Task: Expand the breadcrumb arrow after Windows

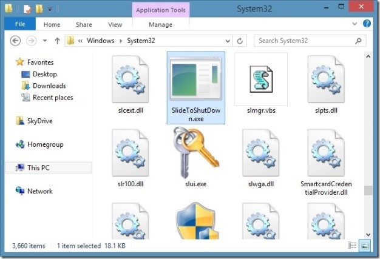Action: (x=121, y=41)
